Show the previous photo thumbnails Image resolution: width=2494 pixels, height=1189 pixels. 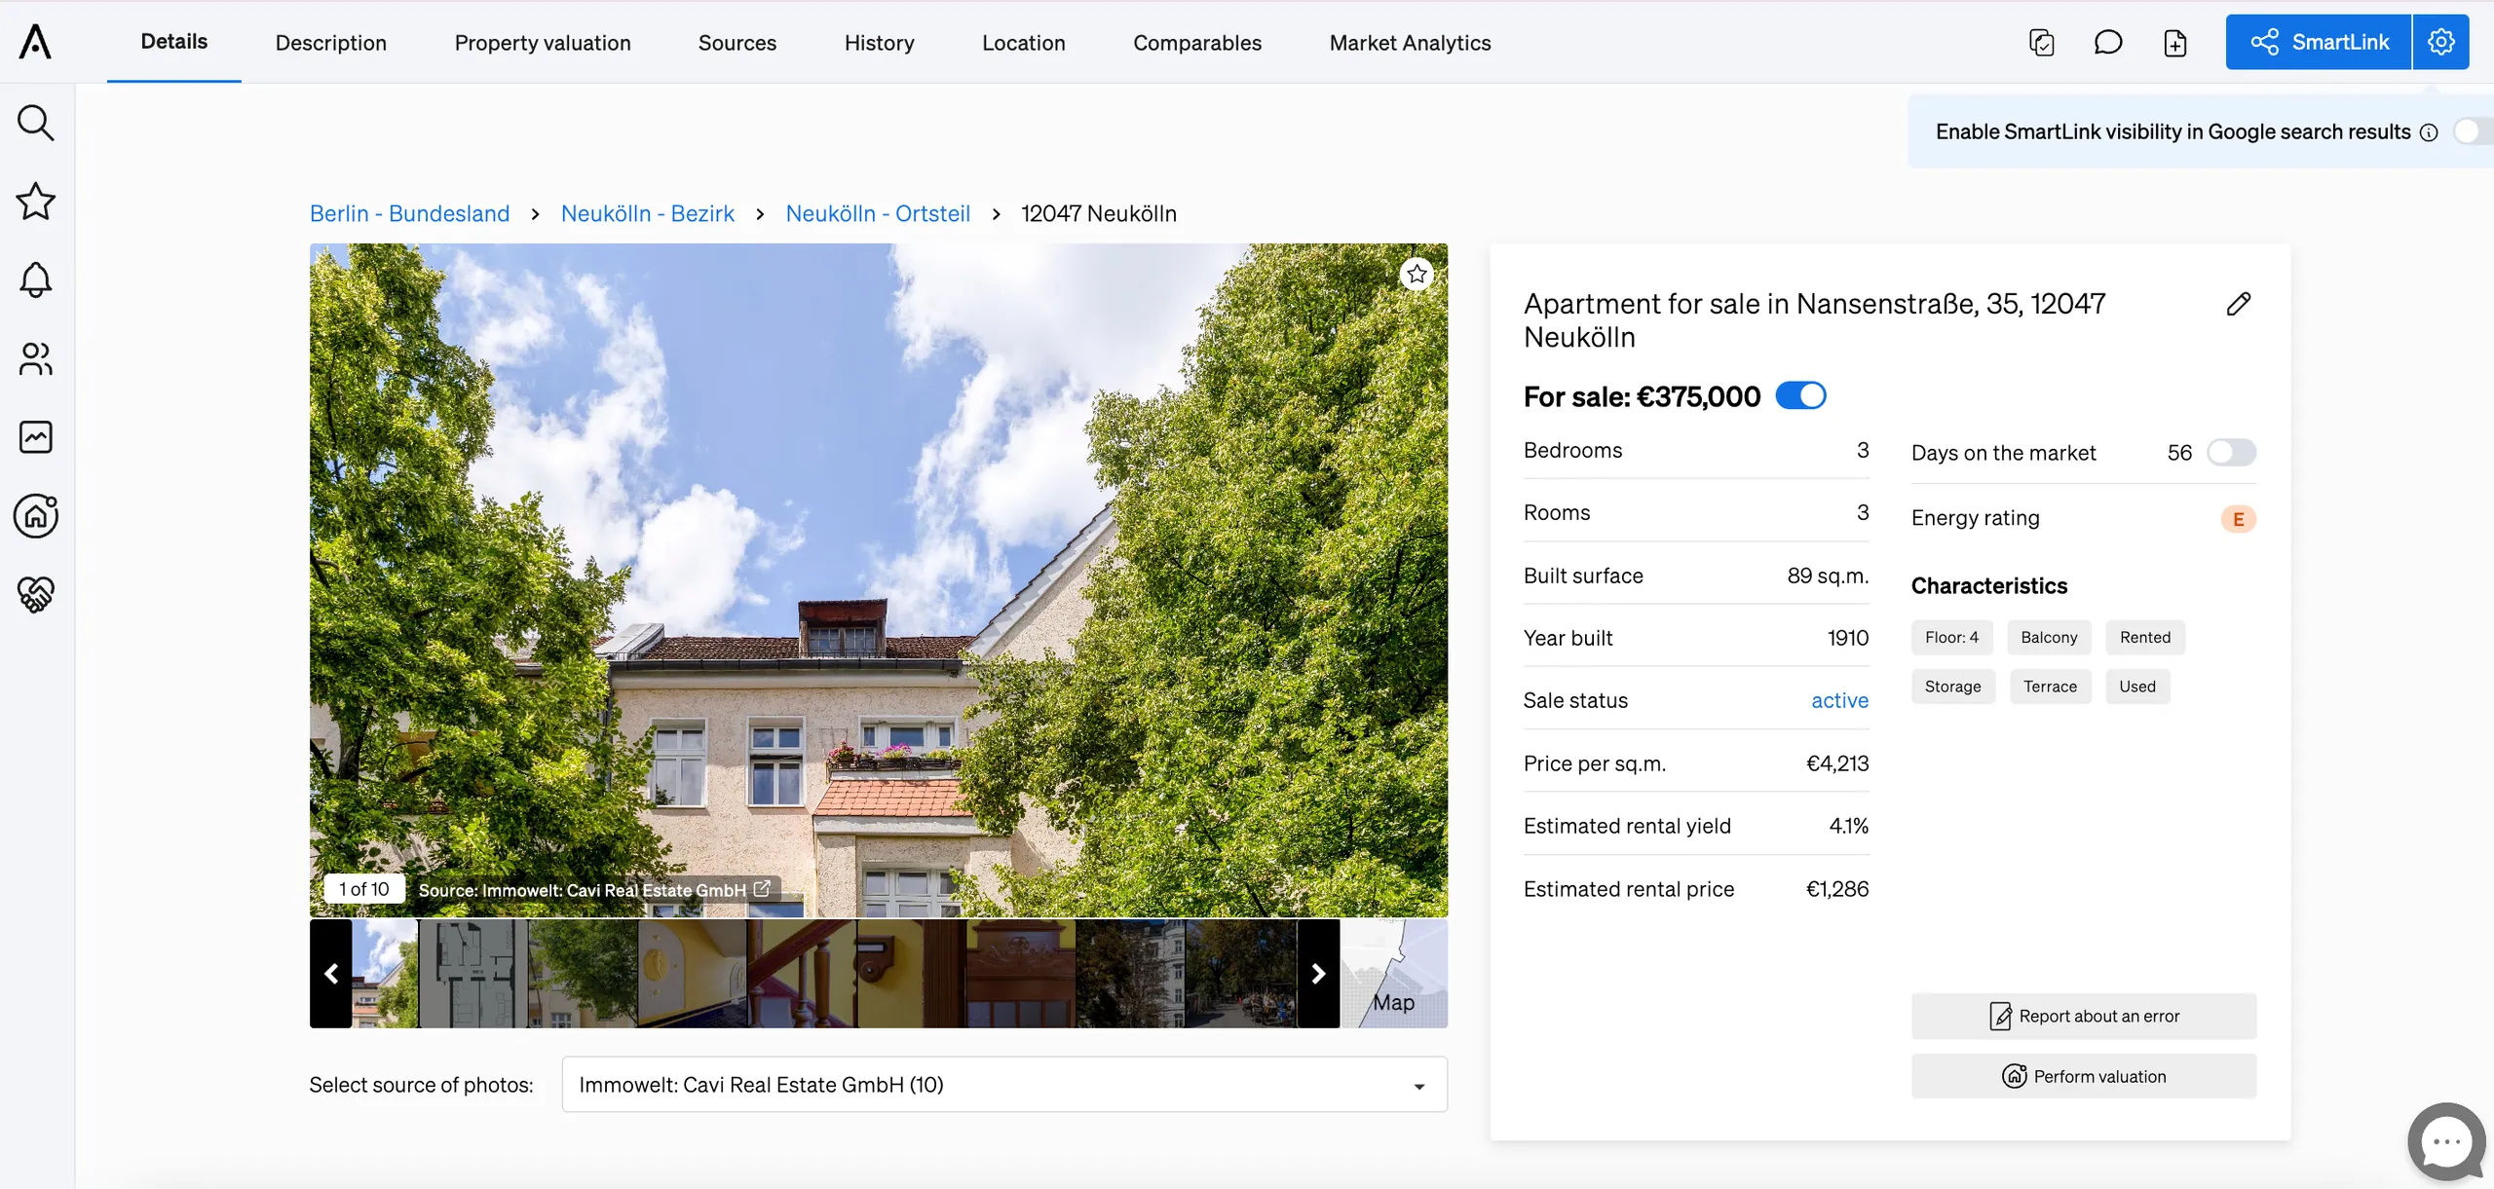tap(331, 973)
